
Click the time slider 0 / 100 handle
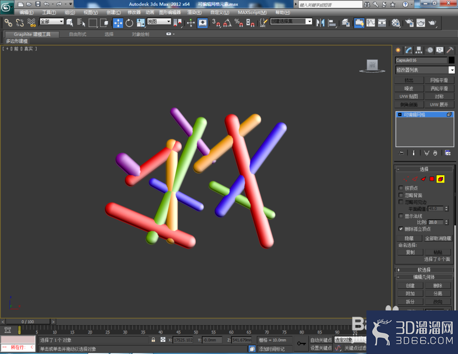point(27,321)
